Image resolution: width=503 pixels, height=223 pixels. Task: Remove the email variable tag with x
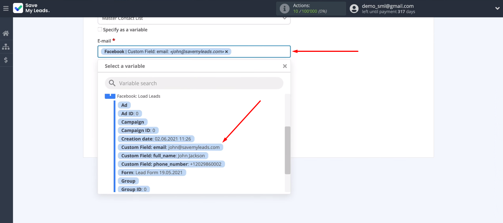click(x=227, y=51)
